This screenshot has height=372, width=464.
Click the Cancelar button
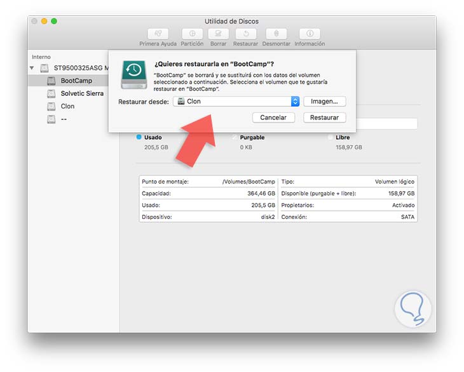click(273, 117)
